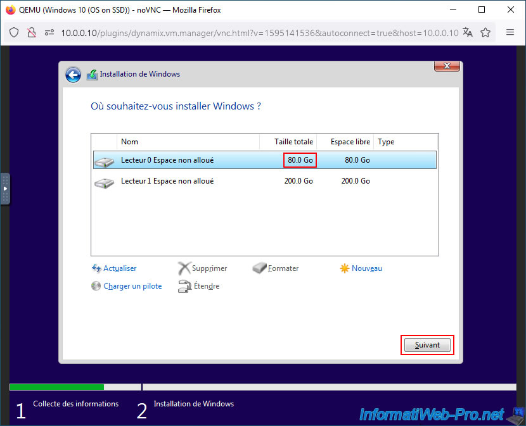Minimize the Firefox window

[453, 9]
